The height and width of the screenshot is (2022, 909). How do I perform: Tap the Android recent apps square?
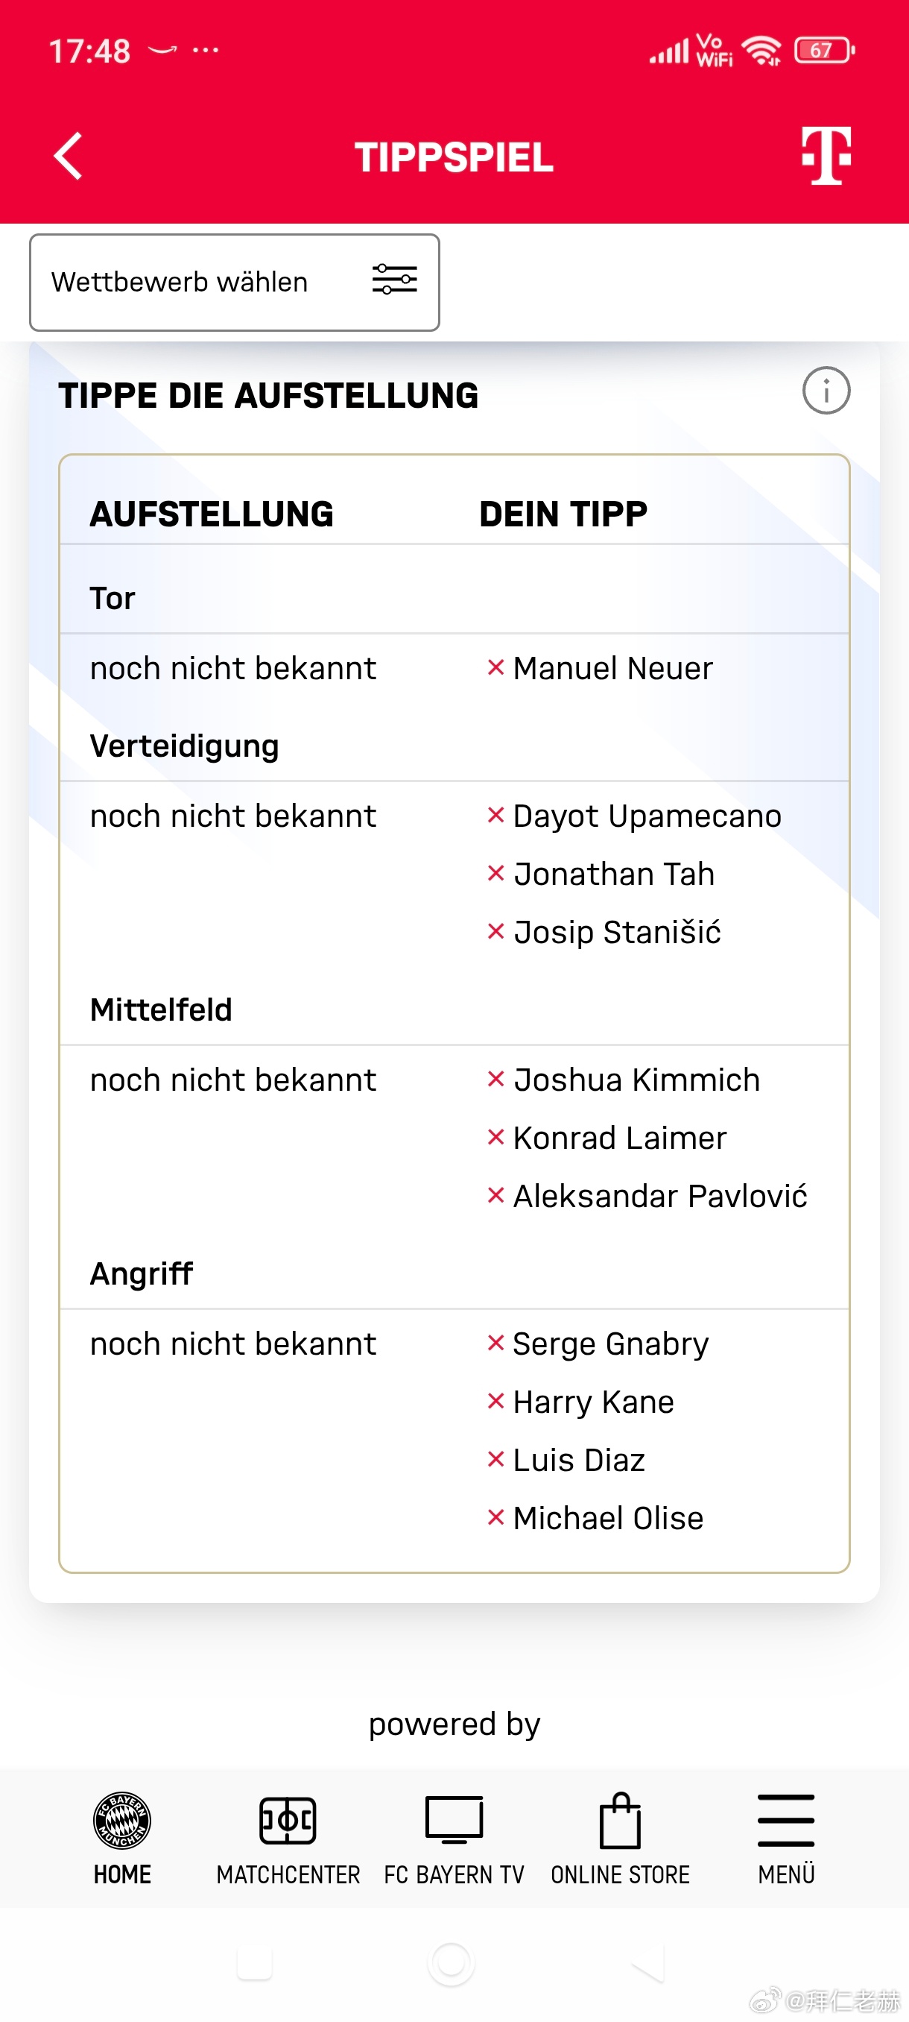[255, 1964]
